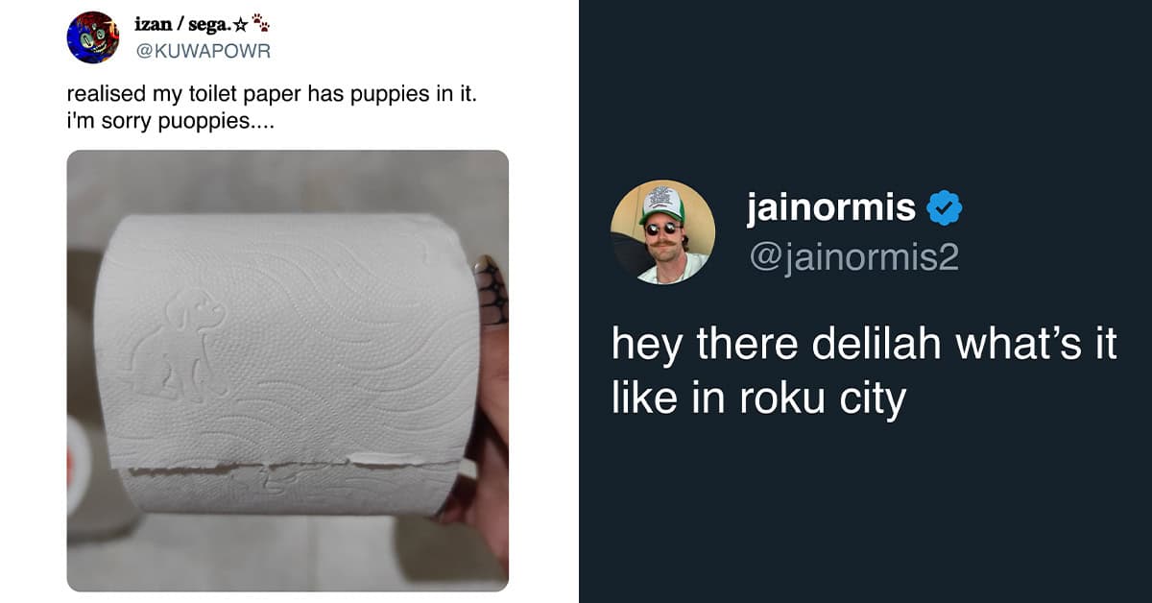Click the line 'i'm sorry puoppies....'
Screen dimensions: 1152x603
tap(156, 123)
